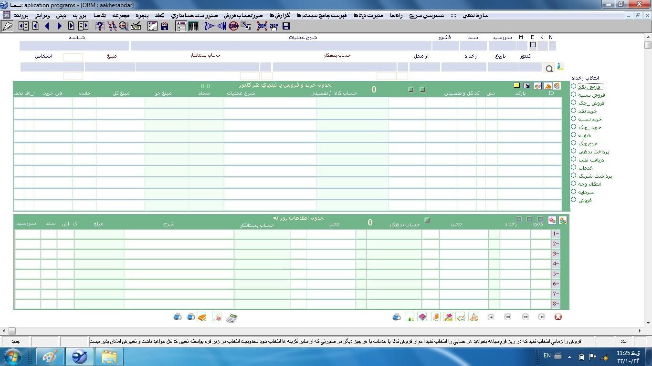The width and height of the screenshot is (652, 366).
Task: Click the calculator icon below the journal table
Action: pyautogui.click(x=231, y=318)
